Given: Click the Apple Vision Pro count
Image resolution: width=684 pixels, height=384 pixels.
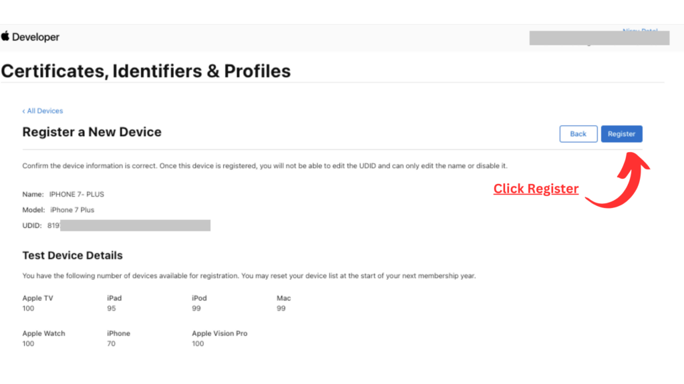Looking at the screenshot, I should (198, 343).
